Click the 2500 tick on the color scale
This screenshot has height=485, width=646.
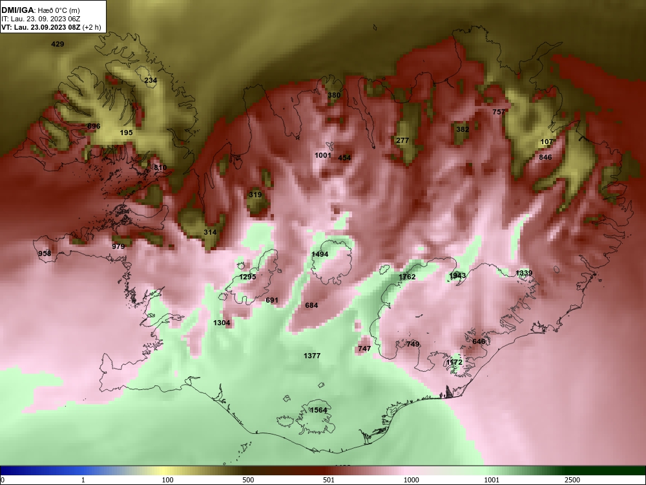click(572, 480)
